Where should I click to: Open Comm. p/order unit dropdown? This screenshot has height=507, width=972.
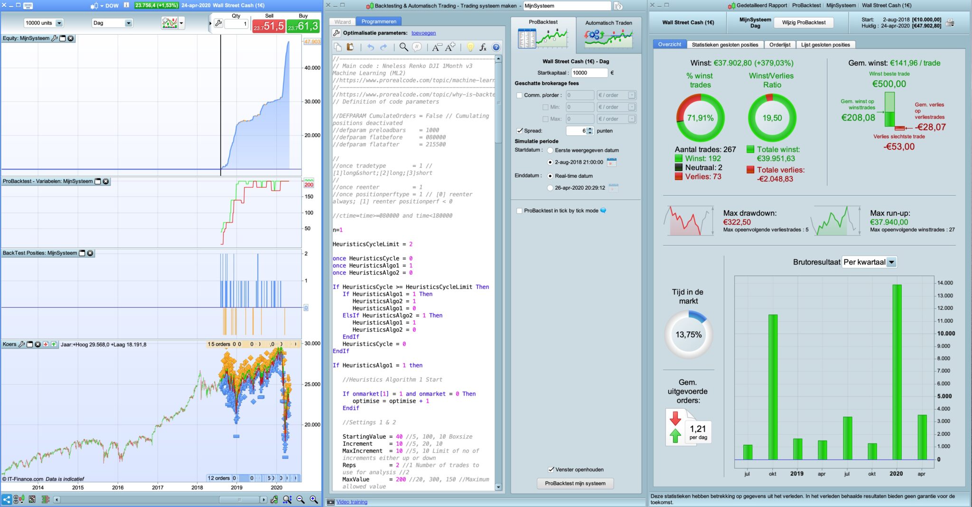tap(616, 95)
